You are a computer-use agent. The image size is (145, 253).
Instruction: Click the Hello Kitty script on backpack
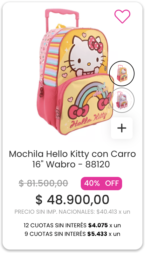pyautogui.click(x=88, y=121)
